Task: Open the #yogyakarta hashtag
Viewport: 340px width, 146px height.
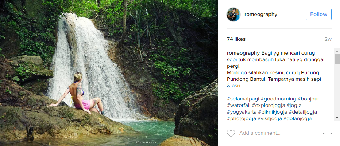Action: pos(242,112)
